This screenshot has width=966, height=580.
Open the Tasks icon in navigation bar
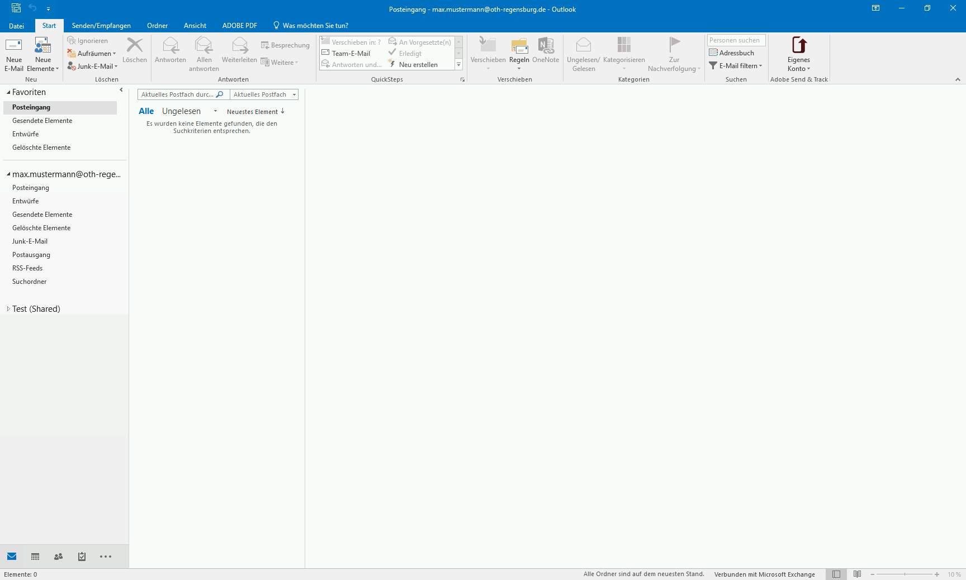click(82, 557)
